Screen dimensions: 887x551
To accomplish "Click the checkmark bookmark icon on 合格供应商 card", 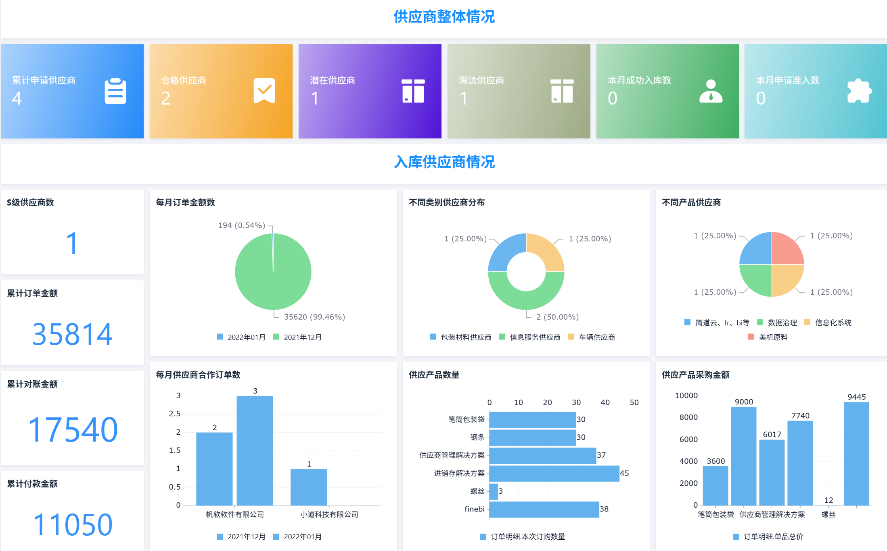I will coord(264,91).
